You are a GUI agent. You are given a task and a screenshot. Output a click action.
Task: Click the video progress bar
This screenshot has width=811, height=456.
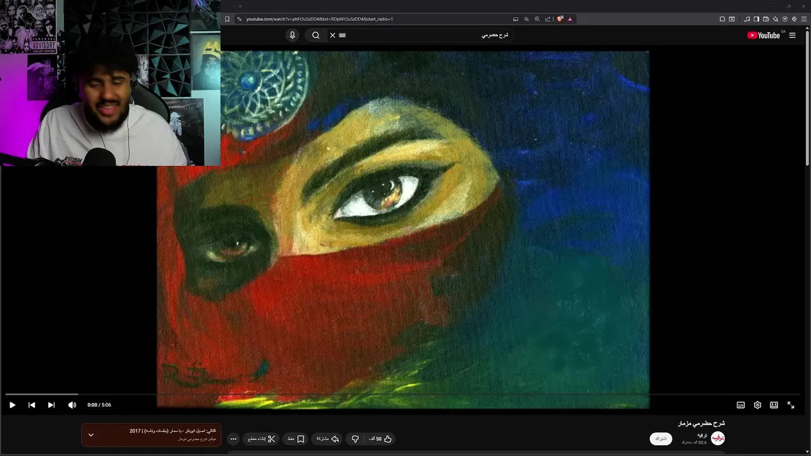(x=403, y=394)
